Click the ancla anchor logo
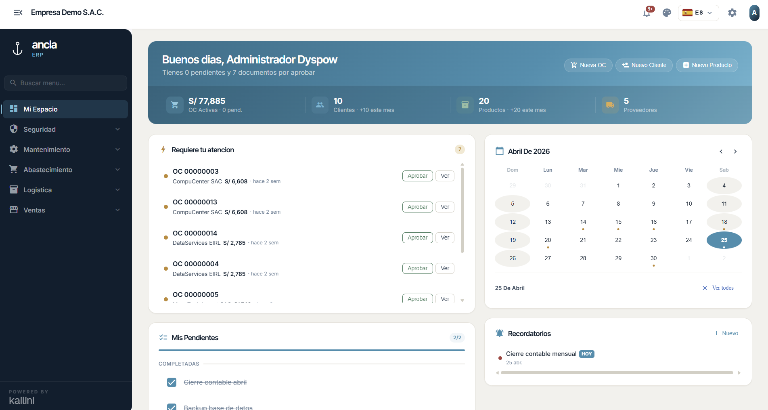This screenshot has width=768, height=410. (17, 48)
